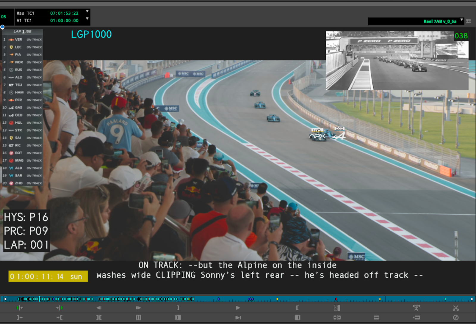Image resolution: width=476 pixels, height=324 pixels.
Task: Start playback with the Play button
Action: click(238, 308)
